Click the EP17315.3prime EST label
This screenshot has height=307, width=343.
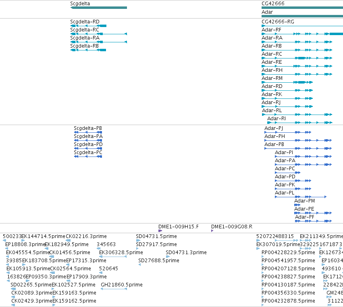[x=86, y=261]
